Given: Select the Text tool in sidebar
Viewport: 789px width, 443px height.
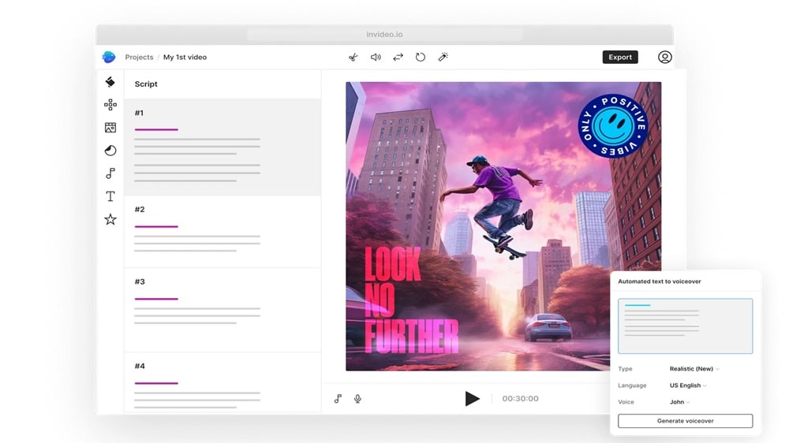Looking at the screenshot, I should (x=110, y=196).
